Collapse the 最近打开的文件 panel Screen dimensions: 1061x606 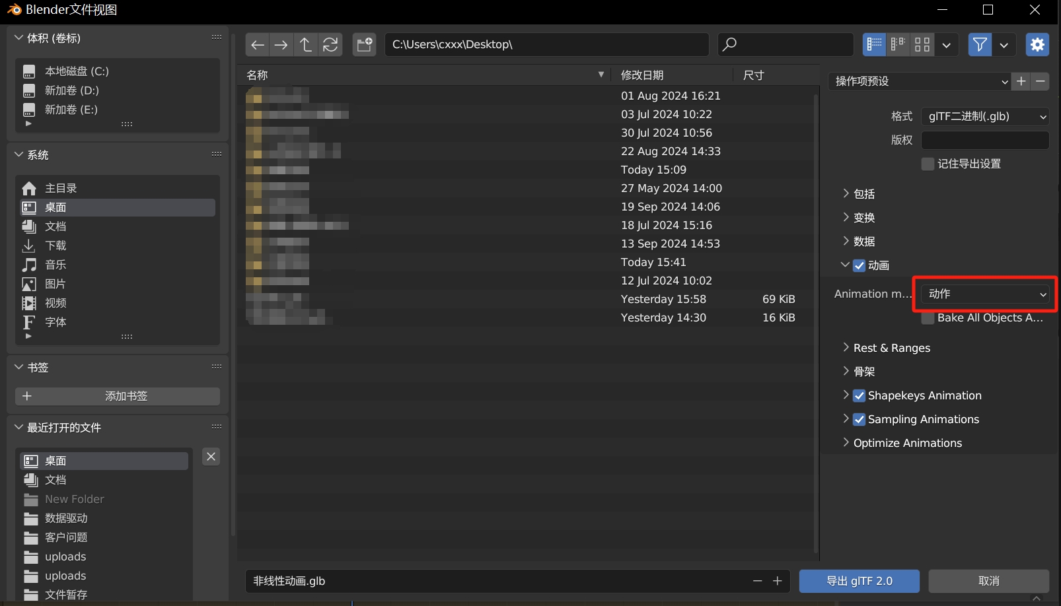click(x=18, y=427)
